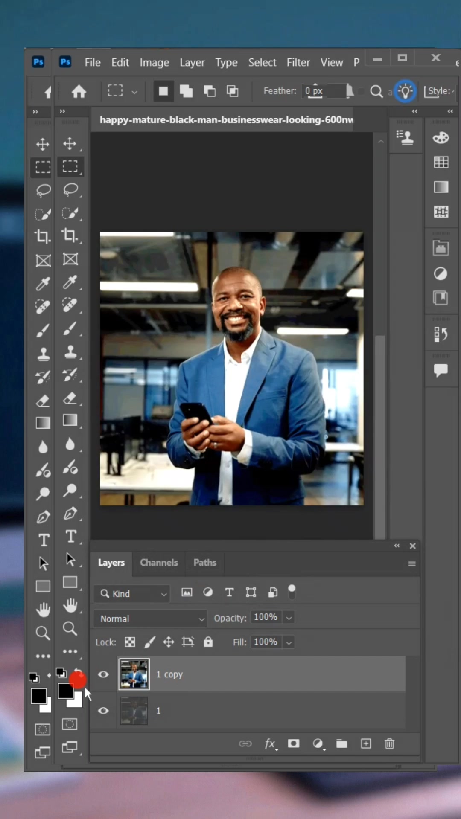Open the Plugins panel folder icon

click(x=441, y=248)
